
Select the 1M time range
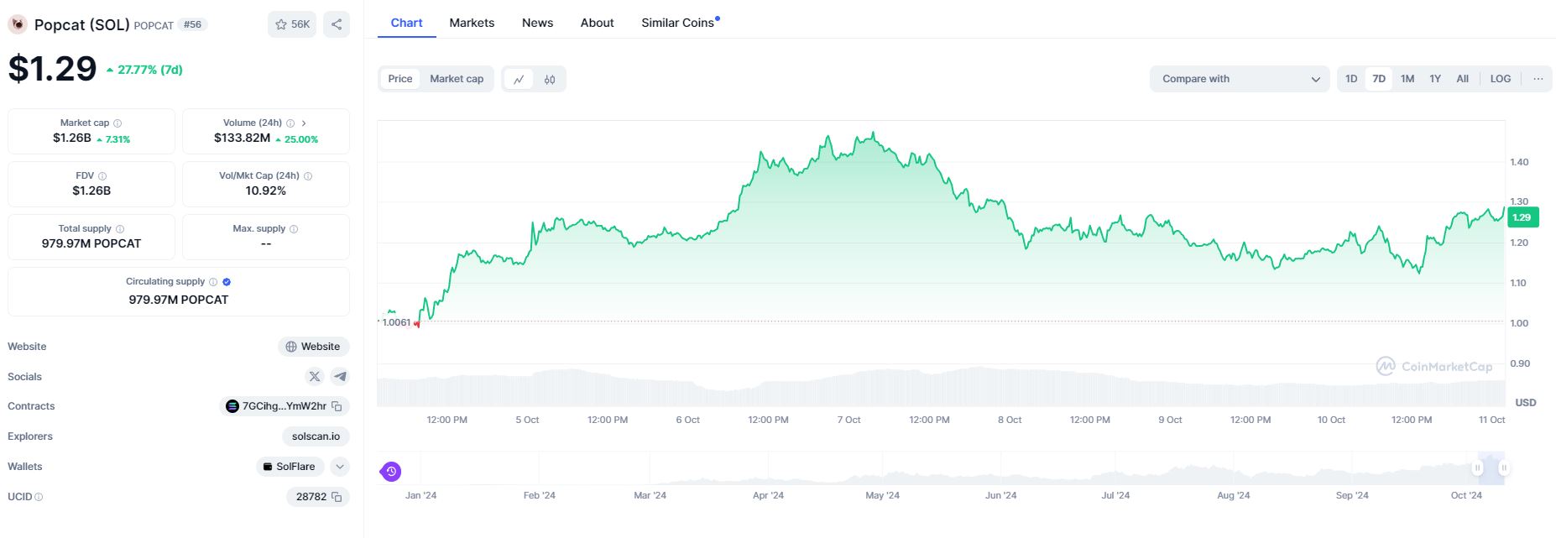pos(1407,79)
